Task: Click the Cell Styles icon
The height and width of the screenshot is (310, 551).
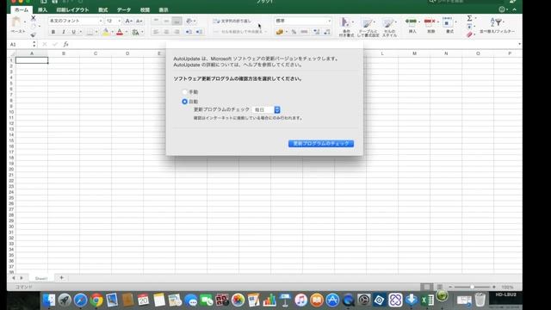Action: [x=388, y=23]
